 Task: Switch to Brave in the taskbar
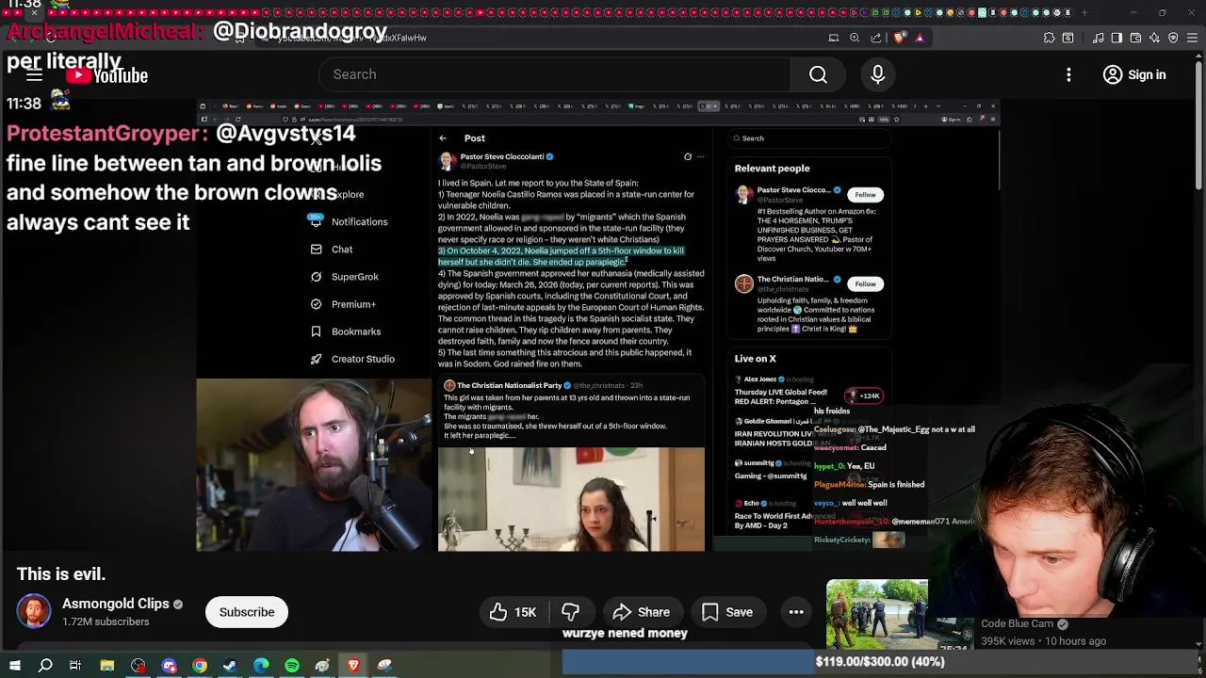tap(353, 666)
